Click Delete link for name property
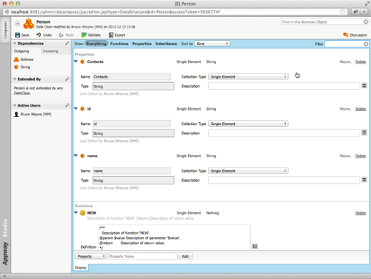371x279 pixels. tap(360, 156)
